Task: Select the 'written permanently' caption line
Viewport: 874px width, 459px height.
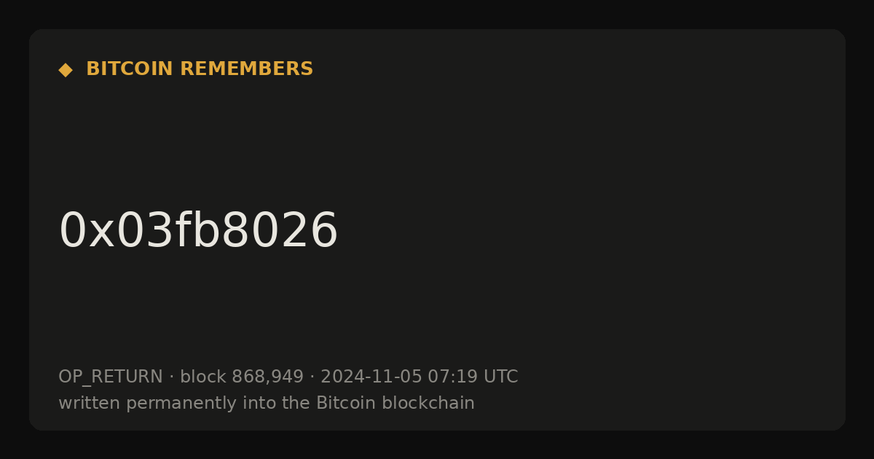Action: (267, 403)
